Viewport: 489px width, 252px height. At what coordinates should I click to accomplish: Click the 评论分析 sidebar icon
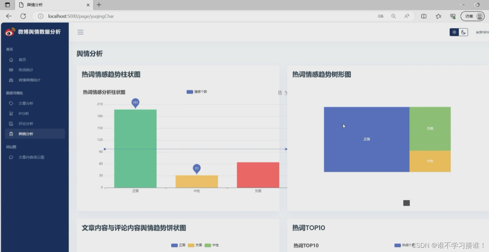(11, 124)
